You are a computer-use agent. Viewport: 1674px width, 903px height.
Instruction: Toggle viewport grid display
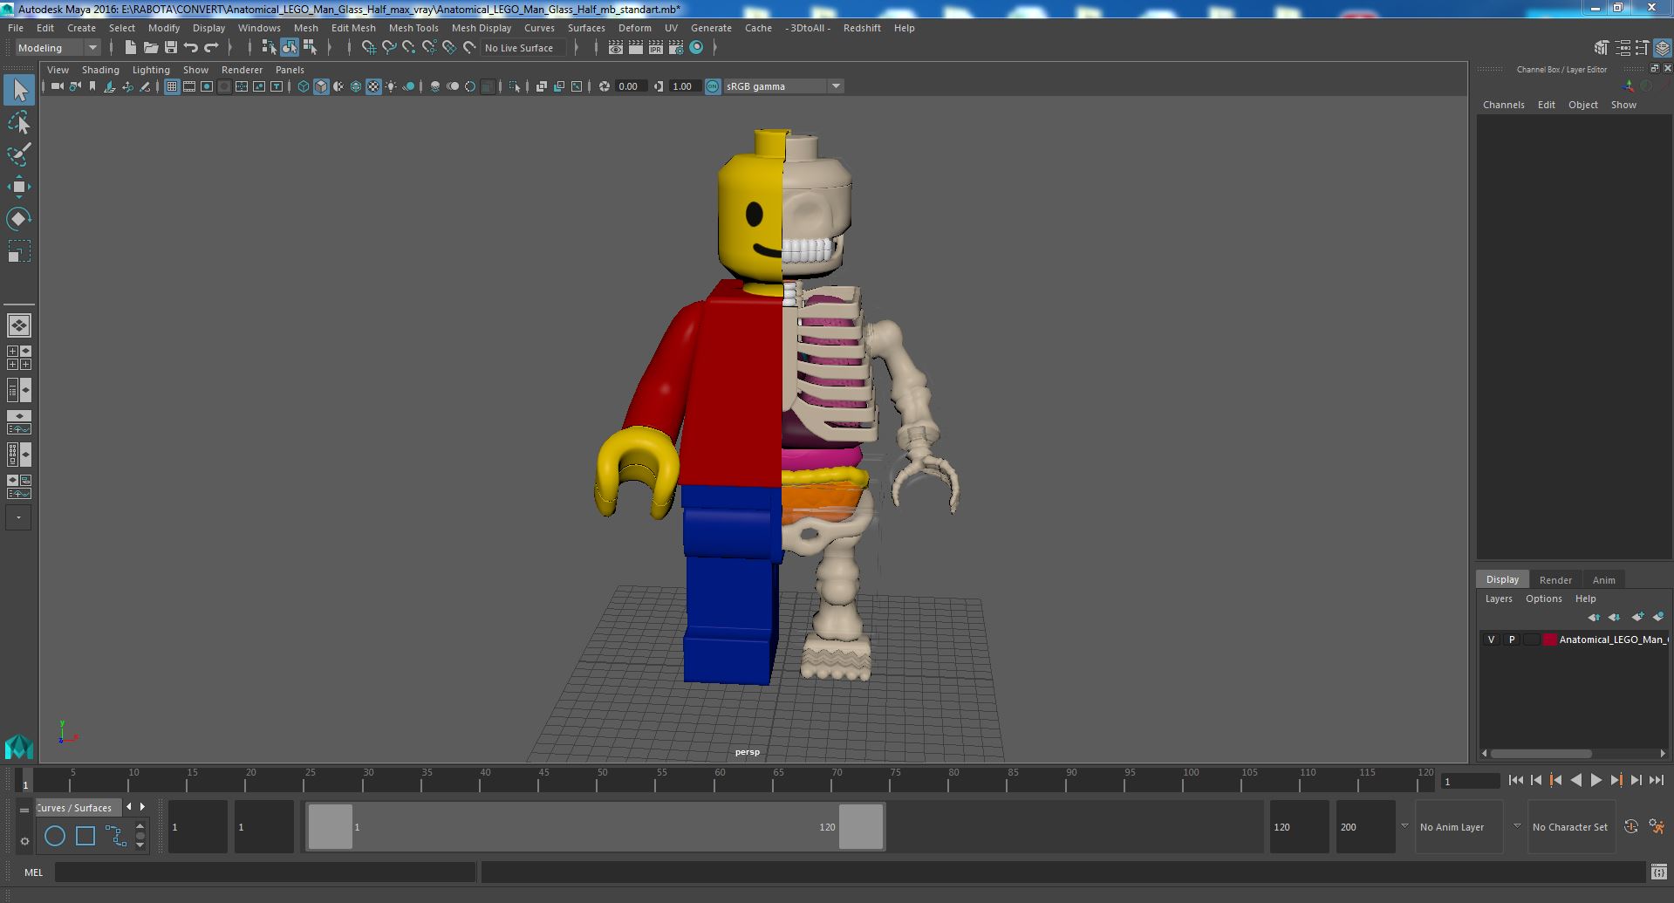(172, 86)
